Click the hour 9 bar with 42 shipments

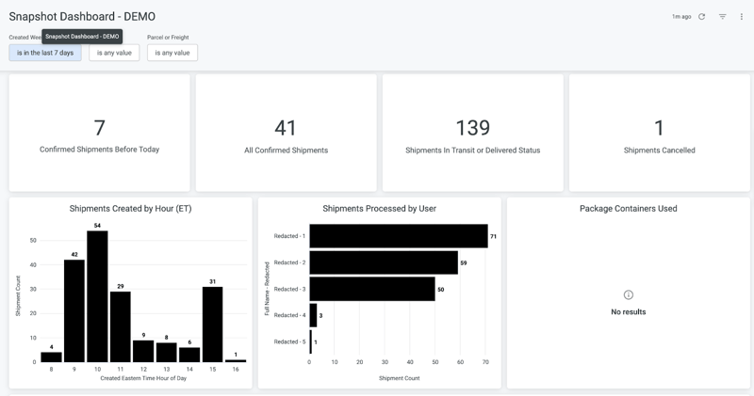(x=74, y=310)
